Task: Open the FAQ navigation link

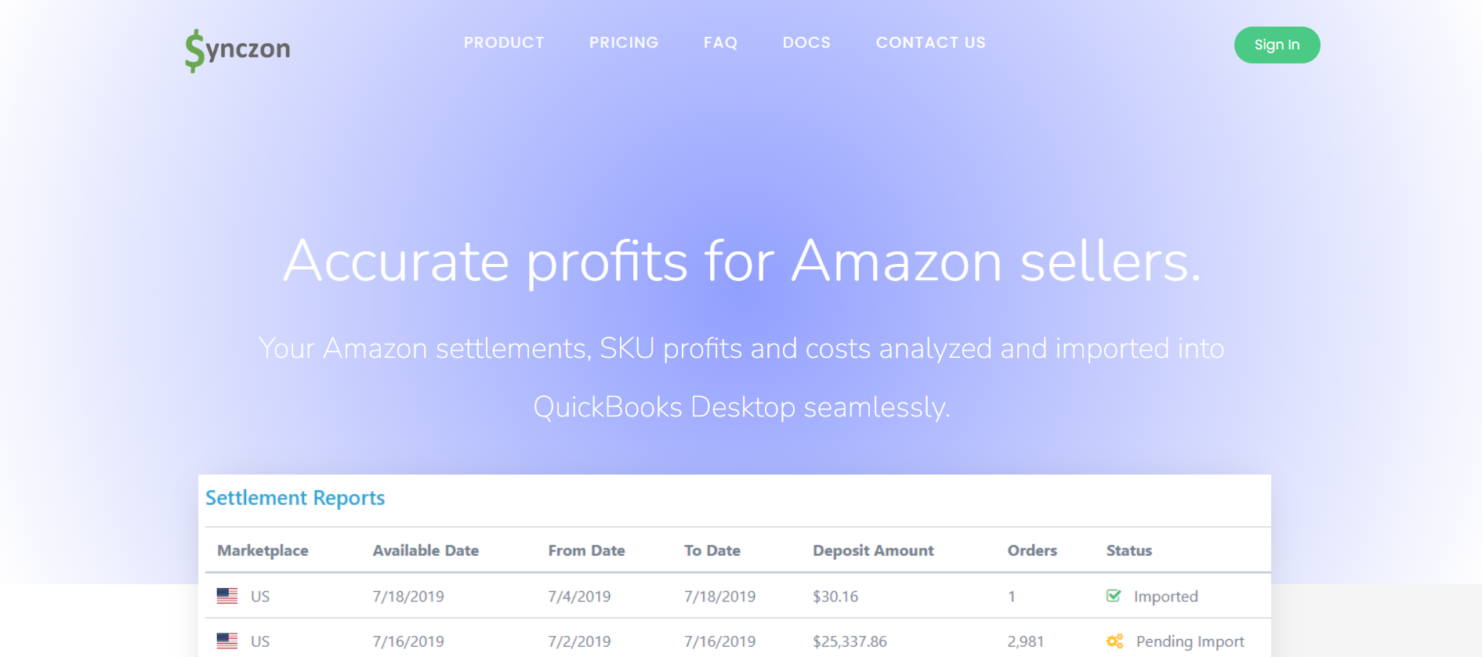Action: [720, 42]
